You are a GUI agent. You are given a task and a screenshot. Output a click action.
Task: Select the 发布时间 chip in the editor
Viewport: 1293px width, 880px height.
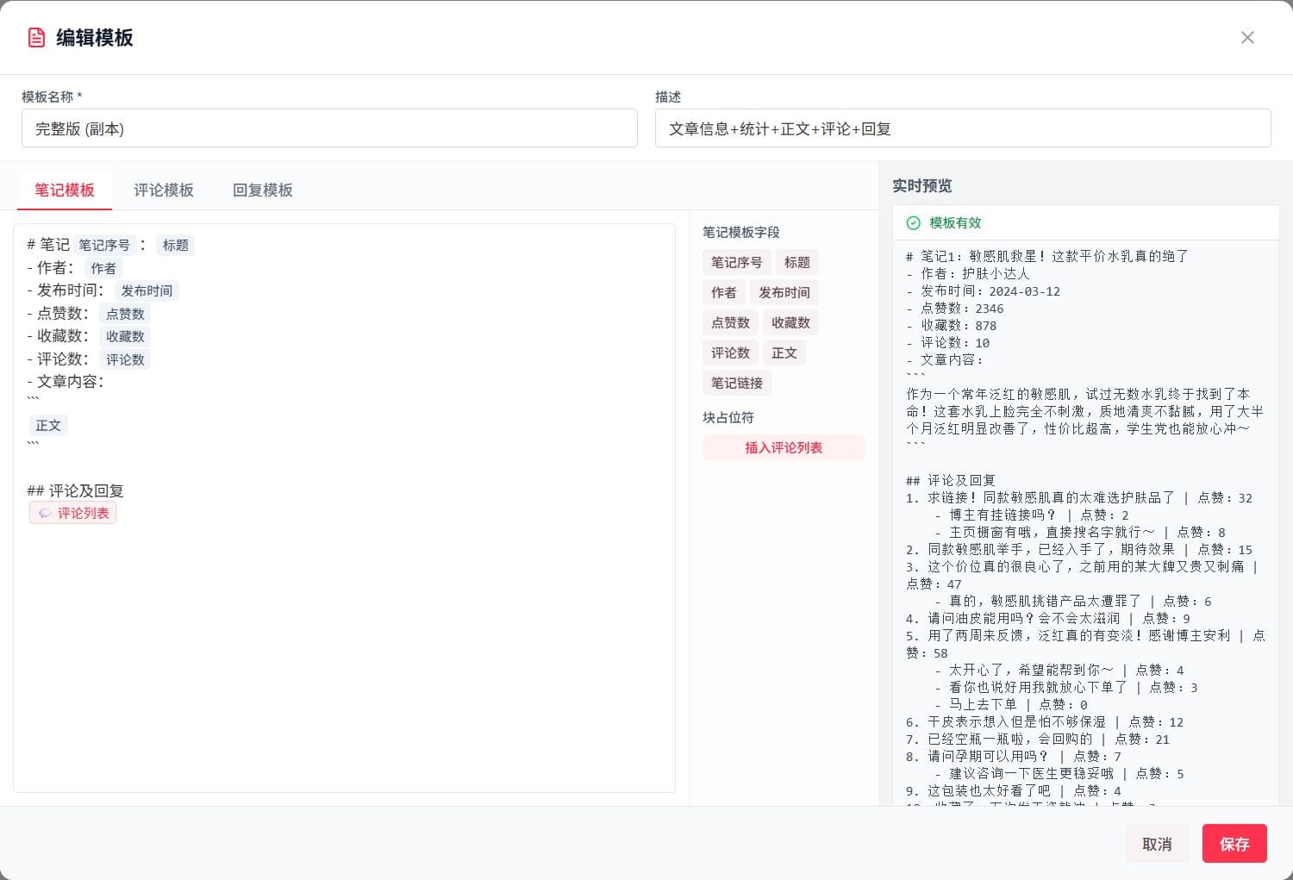pos(147,290)
